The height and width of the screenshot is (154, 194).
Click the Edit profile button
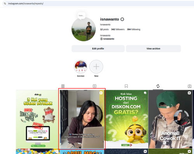coord(98,49)
